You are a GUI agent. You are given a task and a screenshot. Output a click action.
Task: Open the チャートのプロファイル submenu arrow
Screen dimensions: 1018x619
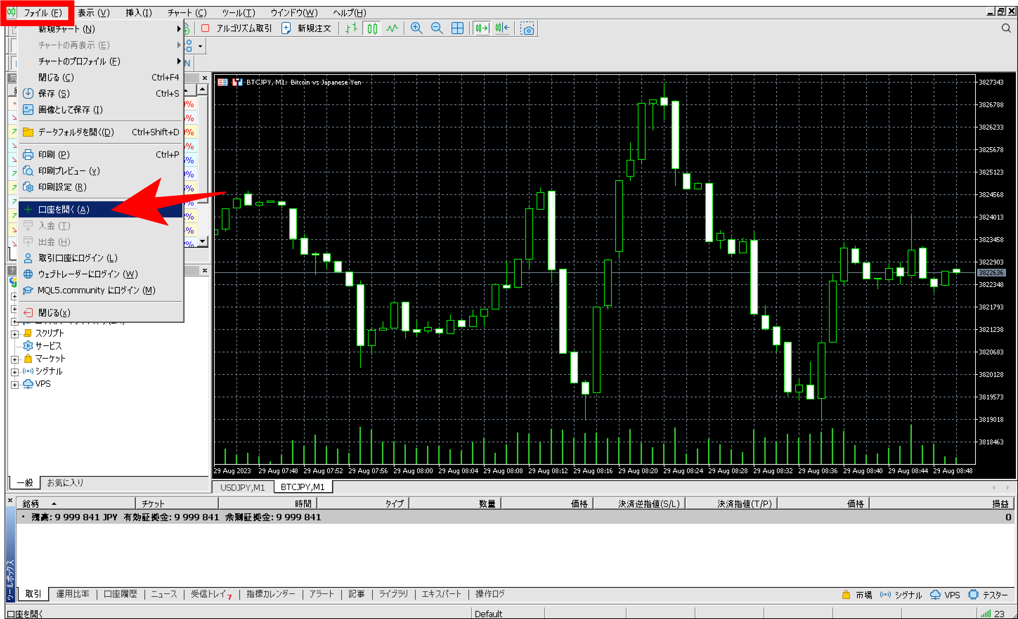(x=179, y=61)
